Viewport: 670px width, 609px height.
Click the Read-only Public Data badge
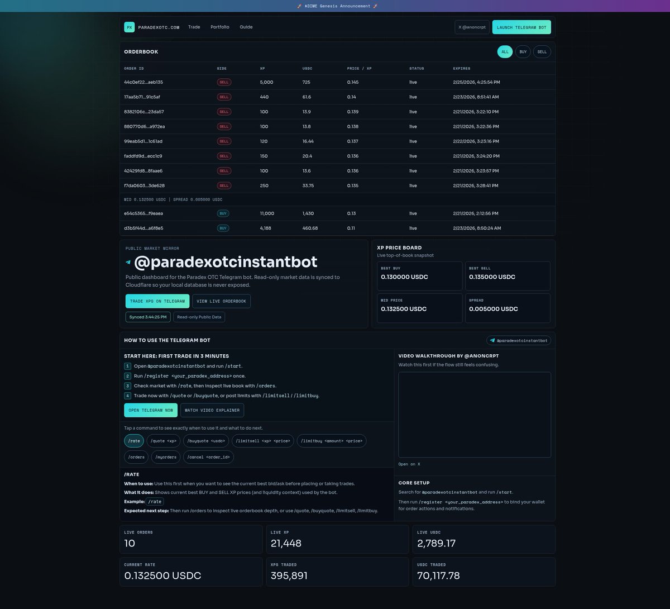[199, 317]
